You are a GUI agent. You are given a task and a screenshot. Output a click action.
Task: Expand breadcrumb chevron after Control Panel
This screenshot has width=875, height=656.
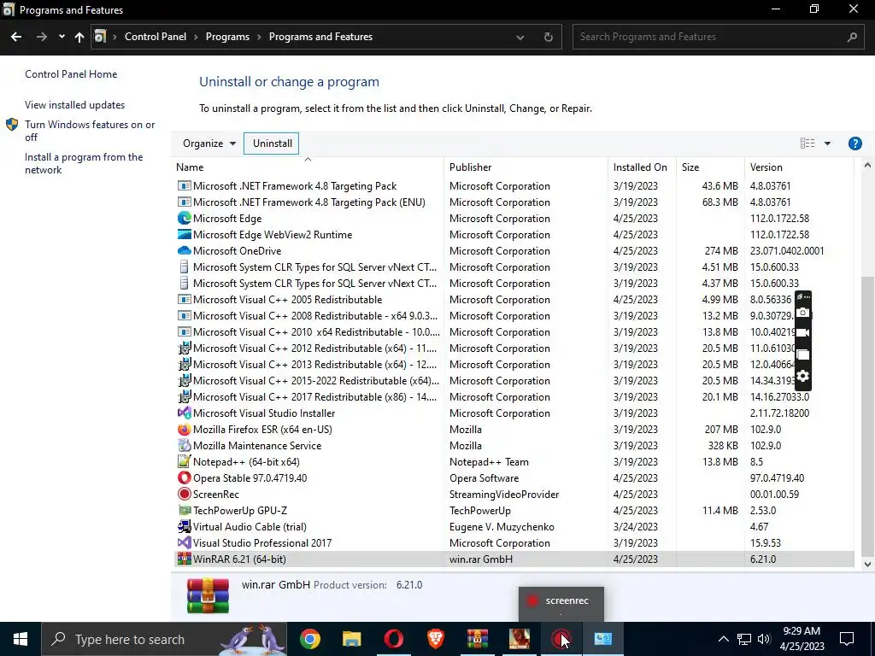click(x=196, y=37)
